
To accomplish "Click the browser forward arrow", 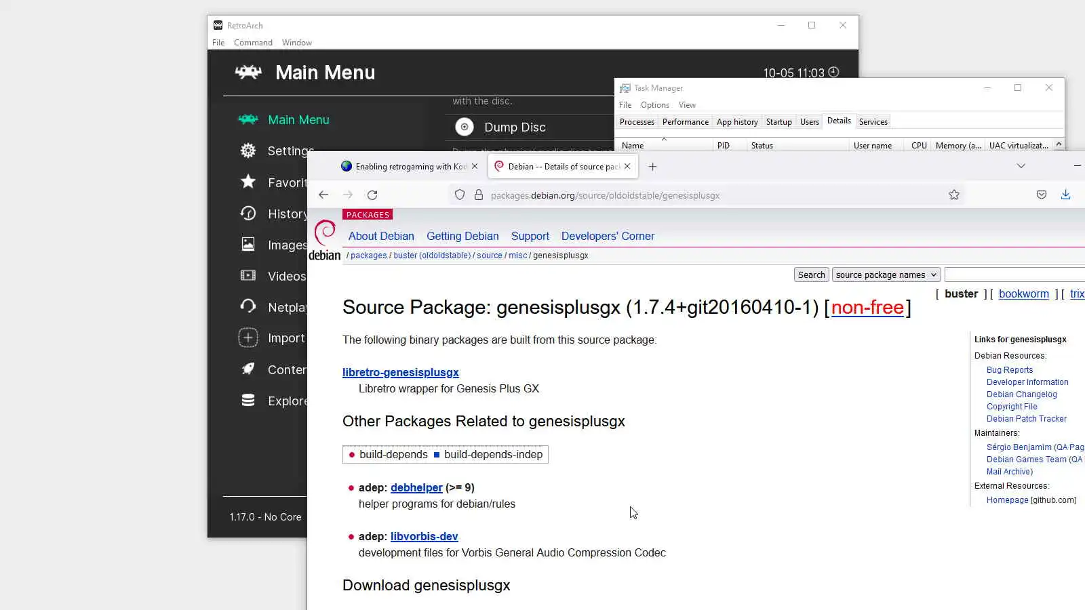I will [348, 195].
